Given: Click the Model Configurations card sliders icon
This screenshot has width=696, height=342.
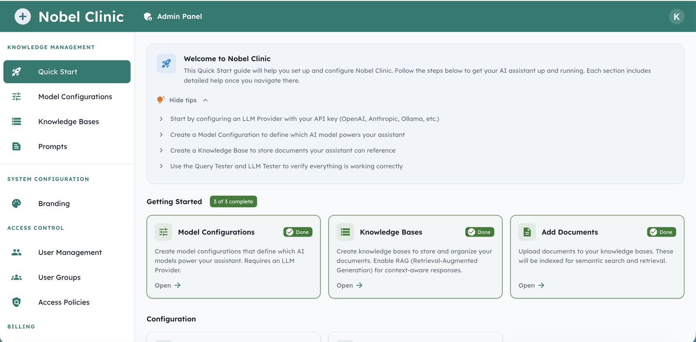Looking at the screenshot, I should 163,232.
